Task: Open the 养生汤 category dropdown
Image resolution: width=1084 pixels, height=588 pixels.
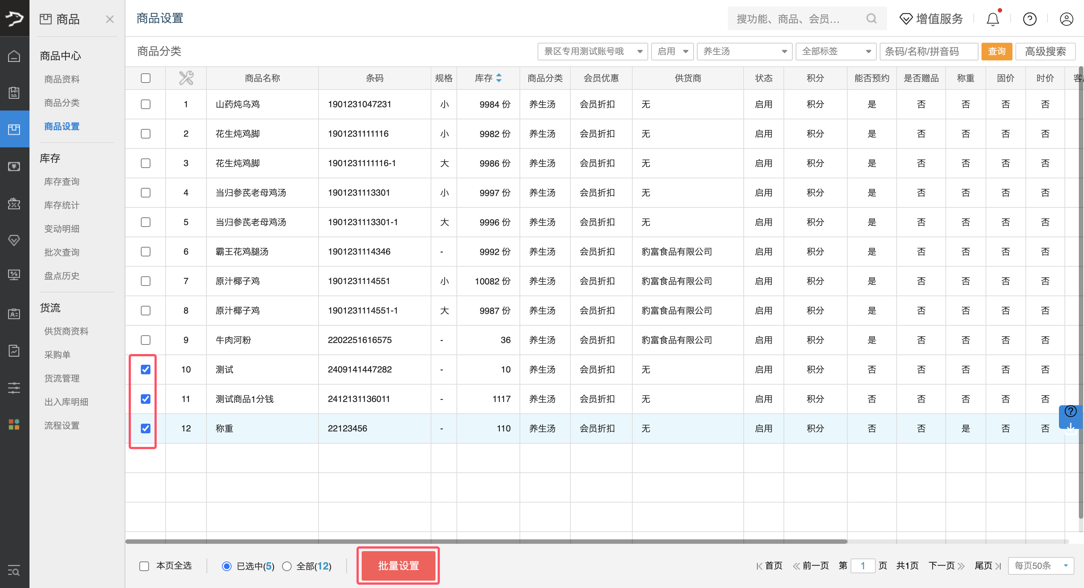Action: (744, 51)
